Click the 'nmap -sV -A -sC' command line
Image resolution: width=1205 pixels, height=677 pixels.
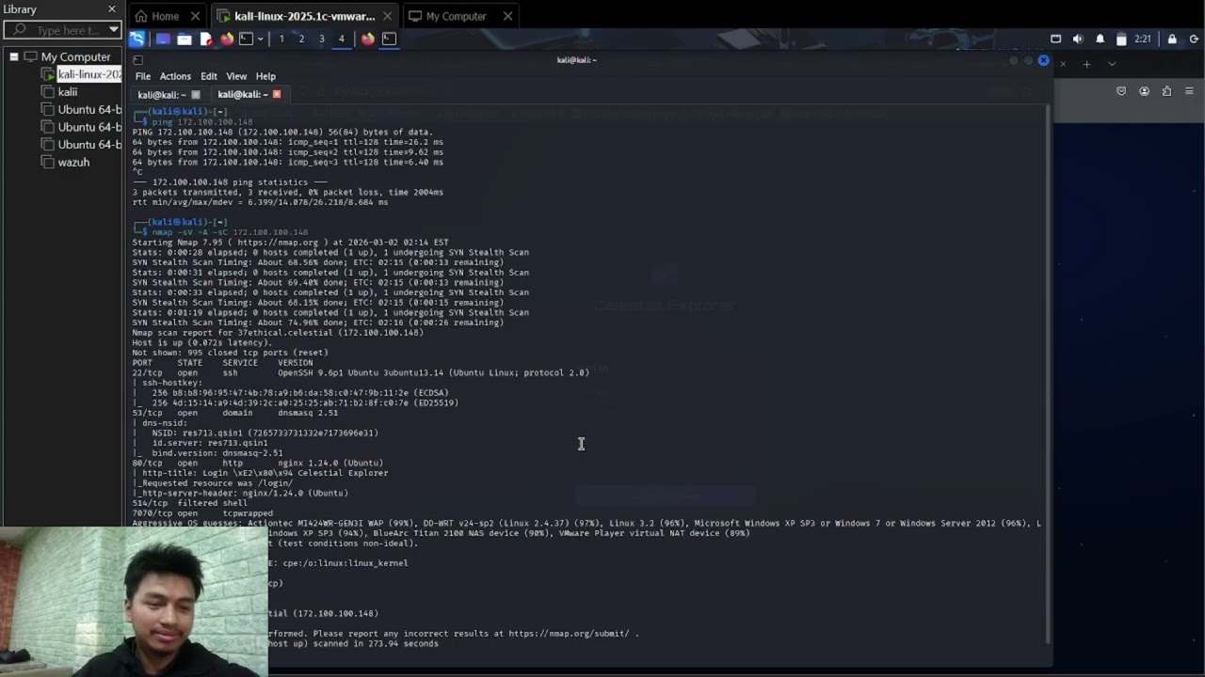pos(230,232)
